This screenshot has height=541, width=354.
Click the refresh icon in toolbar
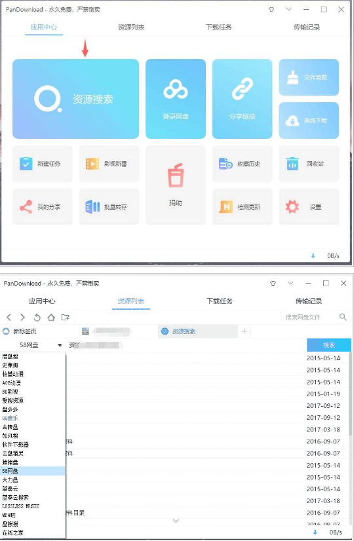pyautogui.click(x=37, y=317)
